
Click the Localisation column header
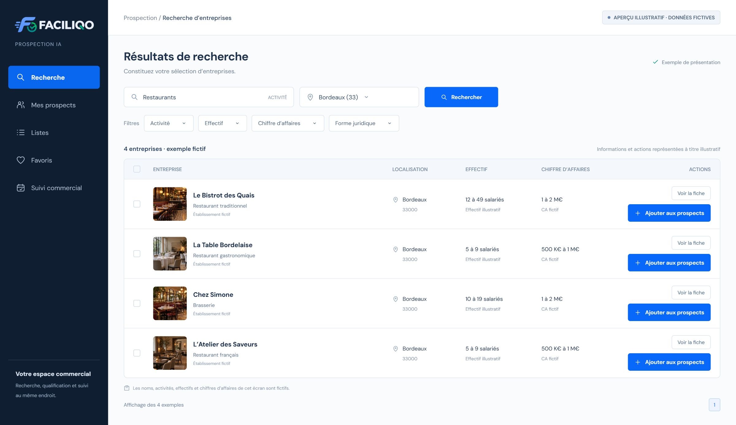410,169
